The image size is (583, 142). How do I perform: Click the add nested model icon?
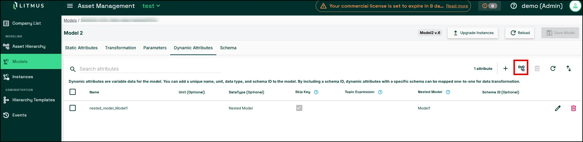tap(521, 68)
